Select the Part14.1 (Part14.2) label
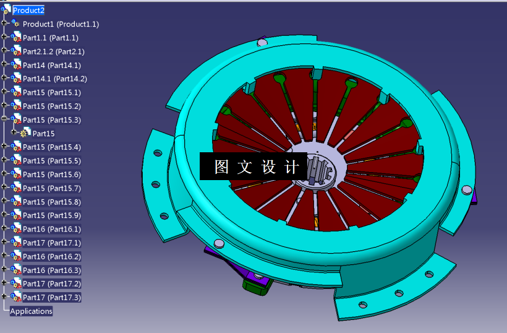 (x=54, y=79)
